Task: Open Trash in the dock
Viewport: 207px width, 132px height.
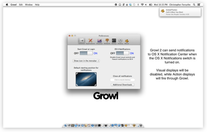Action: pyautogui.click(x=141, y=125)
